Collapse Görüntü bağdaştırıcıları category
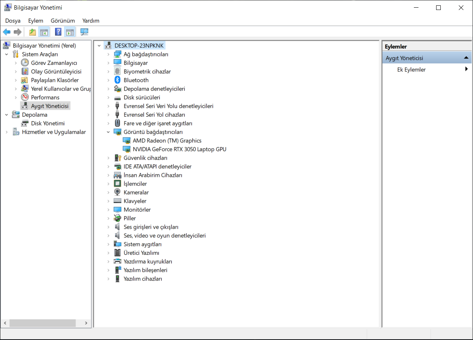Image resolution: width=473 pixels, height=340 pixels. 109,132
